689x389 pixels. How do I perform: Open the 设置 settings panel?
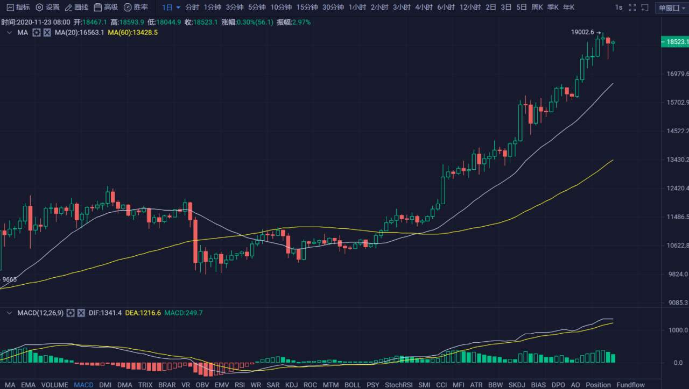47,7
